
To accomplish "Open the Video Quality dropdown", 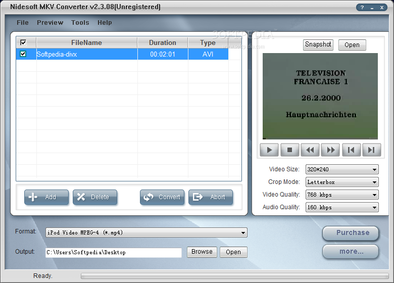I will (x=374, y=195).
